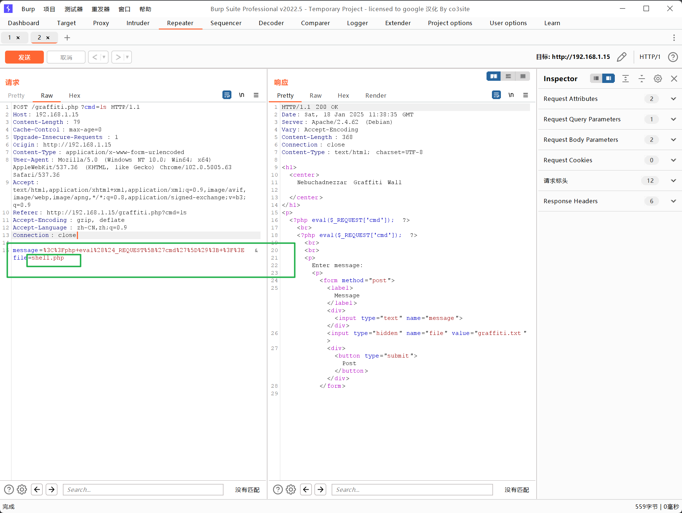Dock Inspector on the left side
The image size is (682, 513).
596,78
